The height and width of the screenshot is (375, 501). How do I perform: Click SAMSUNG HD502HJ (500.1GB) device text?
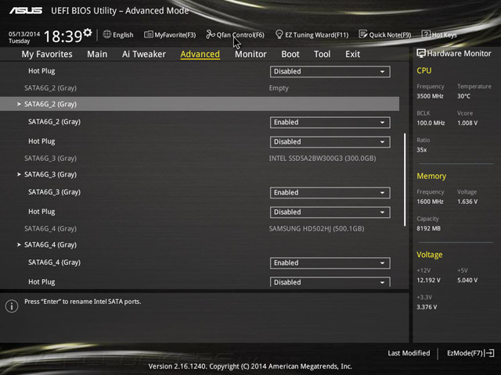tap(316, 229)
